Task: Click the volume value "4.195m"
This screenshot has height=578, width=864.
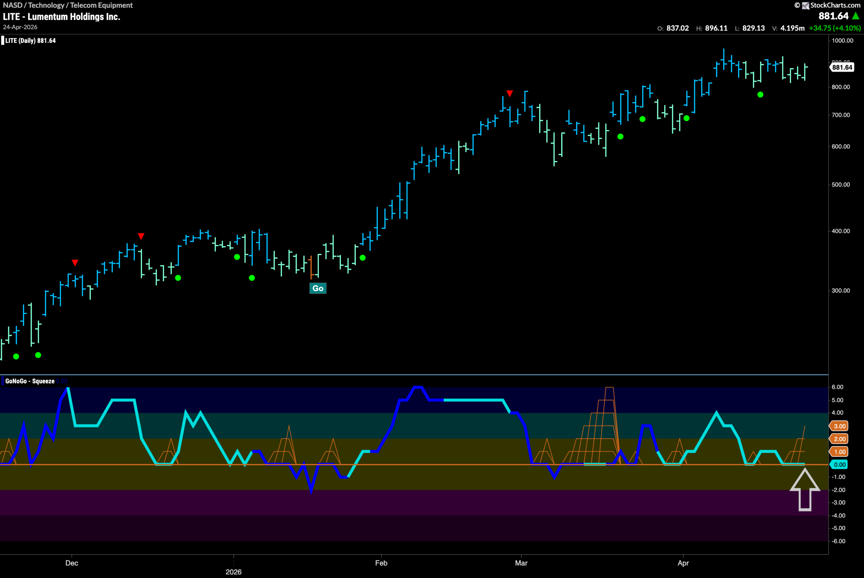Action: [x=792, y=28]
